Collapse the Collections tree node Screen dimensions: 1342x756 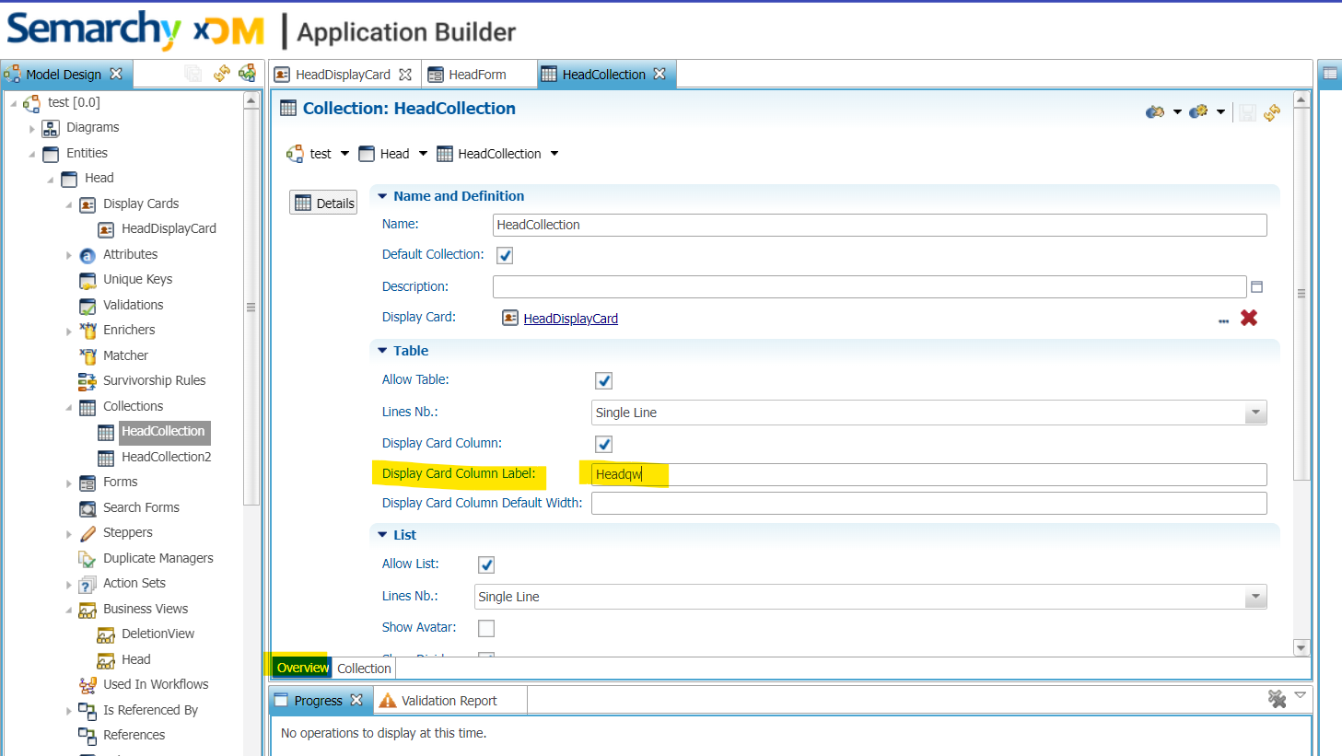tap(69, 407)
